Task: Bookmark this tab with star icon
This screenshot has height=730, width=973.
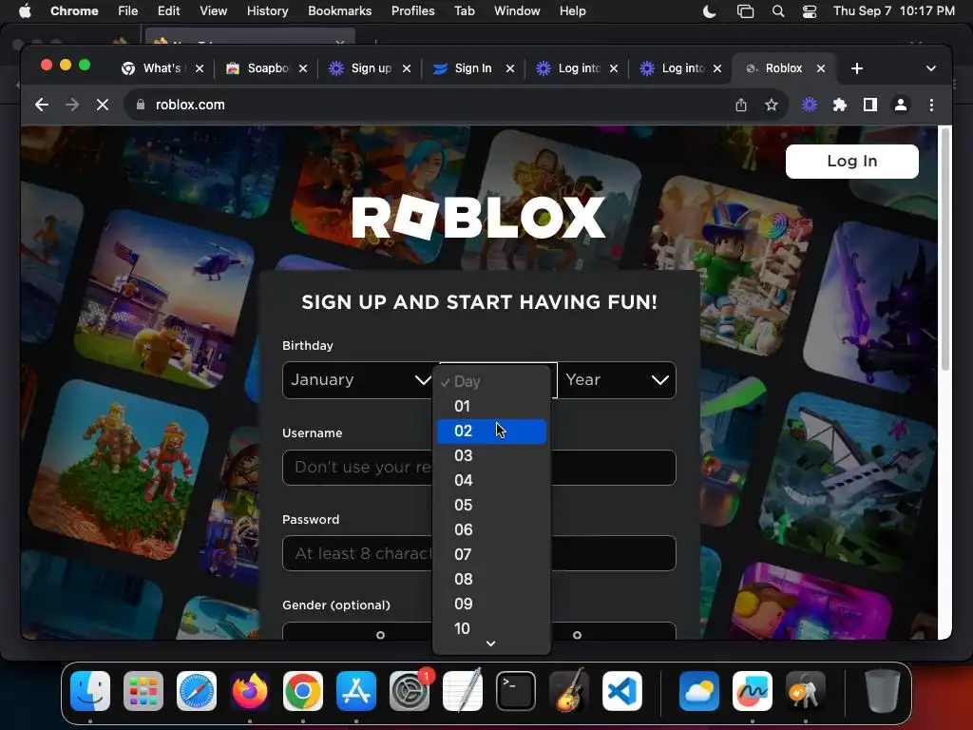Action: click(x=772, y=105)
